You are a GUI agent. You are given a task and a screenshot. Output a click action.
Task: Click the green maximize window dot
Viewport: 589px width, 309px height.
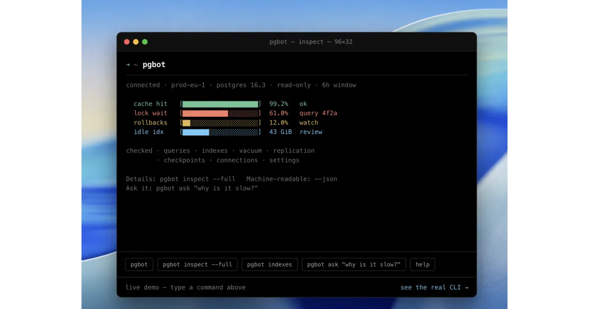pyautogui.click(x=145, y=42)
